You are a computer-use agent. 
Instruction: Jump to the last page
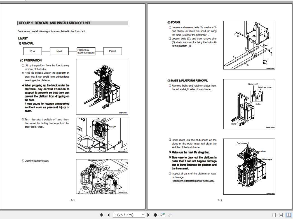[x=156, y=215]
